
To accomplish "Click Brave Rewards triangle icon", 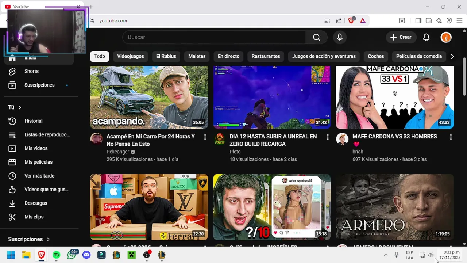I will tap(363, 21).
